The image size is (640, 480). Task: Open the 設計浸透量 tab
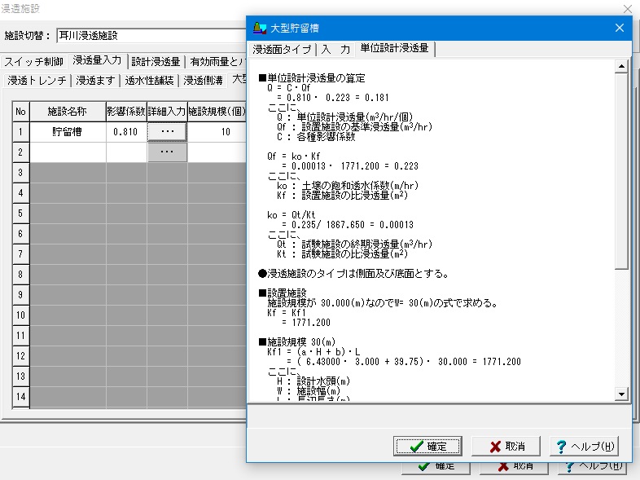[x=156, y=62]
